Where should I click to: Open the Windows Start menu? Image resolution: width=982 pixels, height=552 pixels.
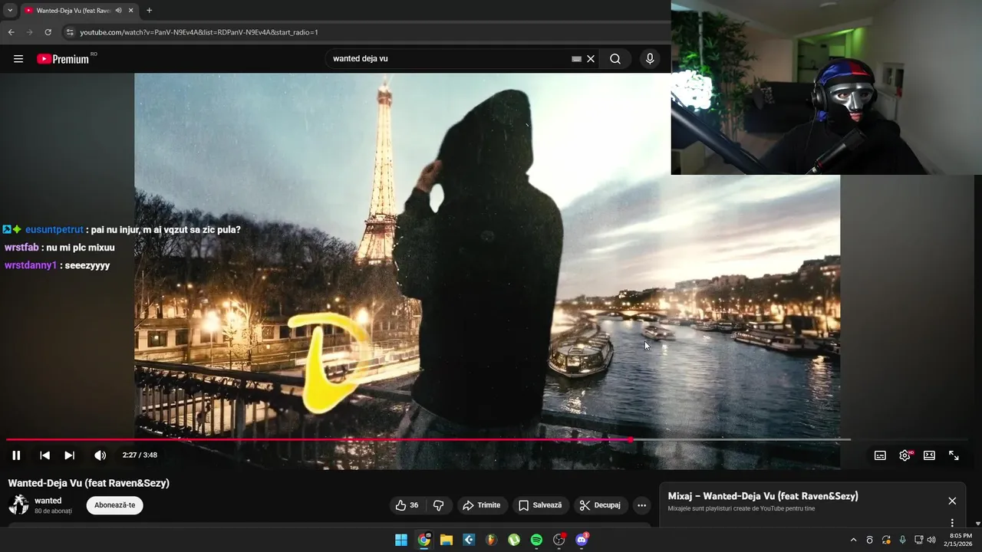[x=401, y=540]
